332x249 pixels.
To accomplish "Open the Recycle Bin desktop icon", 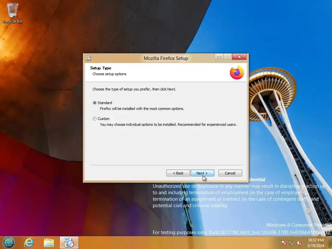I will (x=12, y=13).
